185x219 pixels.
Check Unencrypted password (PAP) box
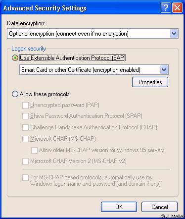(25, 105)
